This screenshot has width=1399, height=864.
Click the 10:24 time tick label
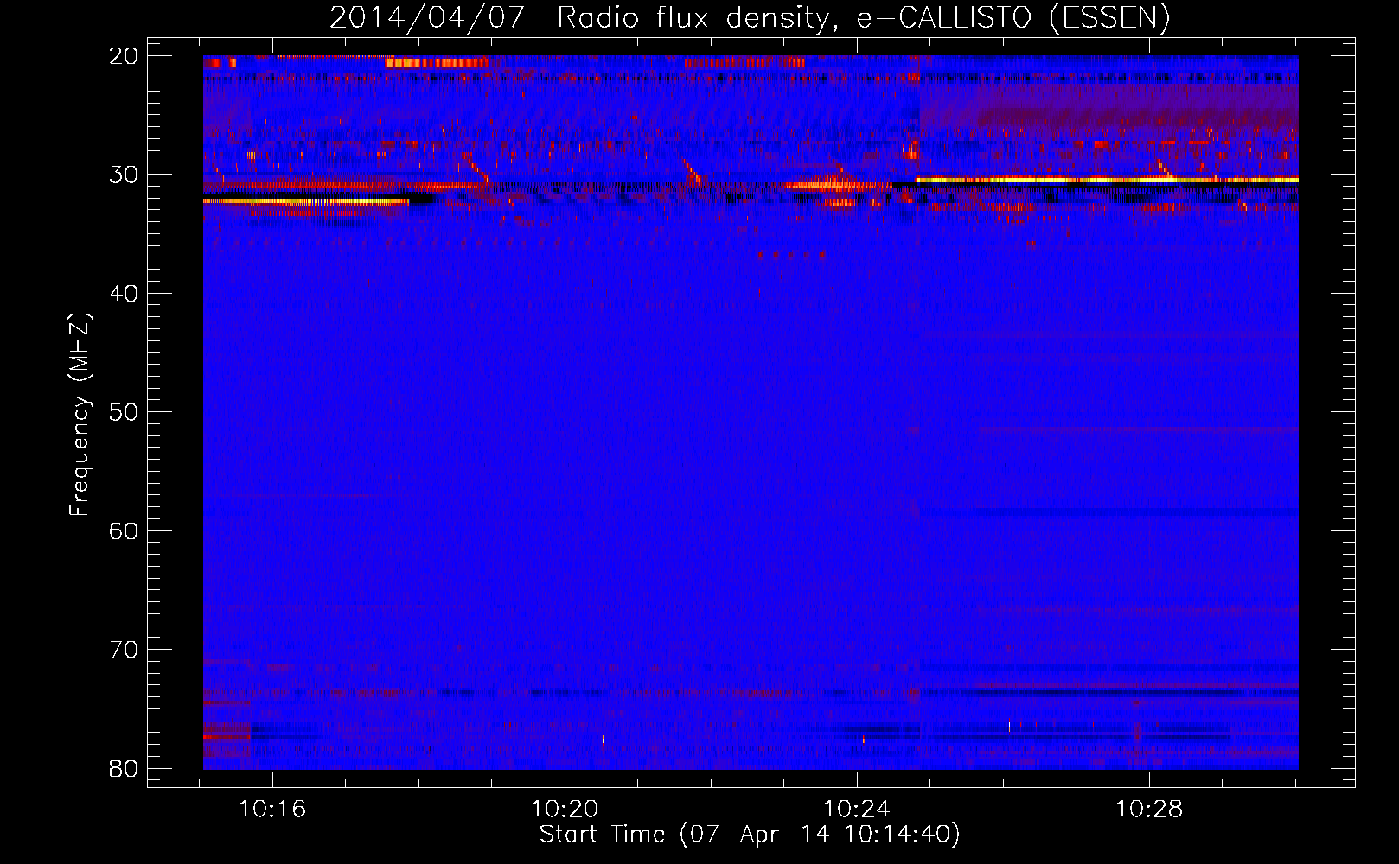pyautogui.click(x=857, y=809)
